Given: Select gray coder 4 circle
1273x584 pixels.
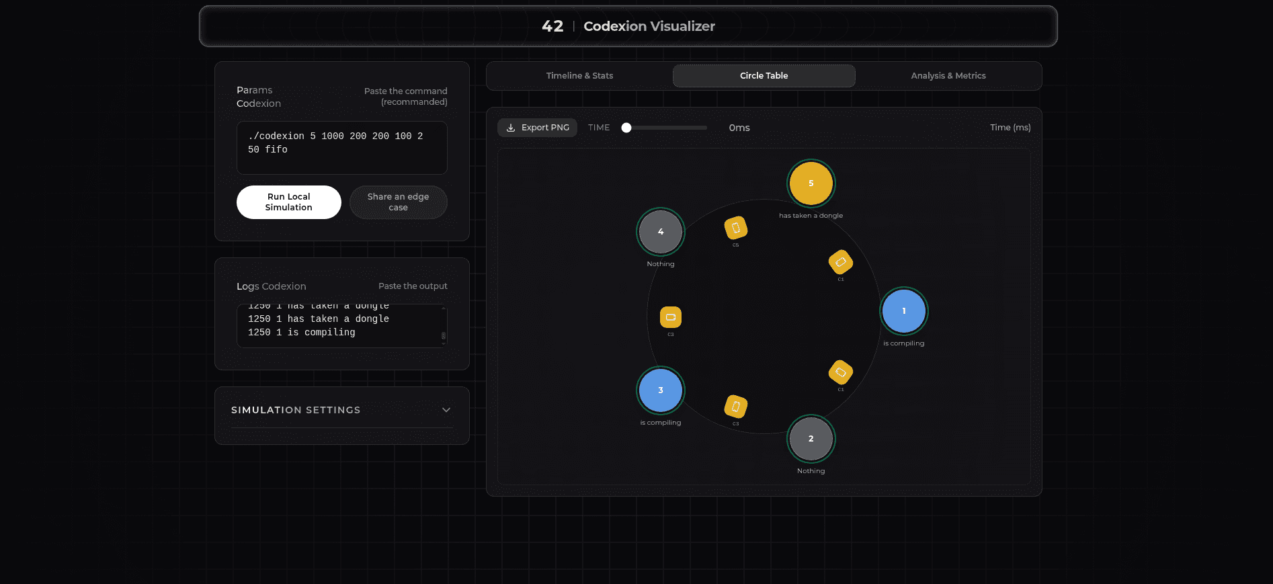Looking at the screenshot, I should tap(661, 232).
